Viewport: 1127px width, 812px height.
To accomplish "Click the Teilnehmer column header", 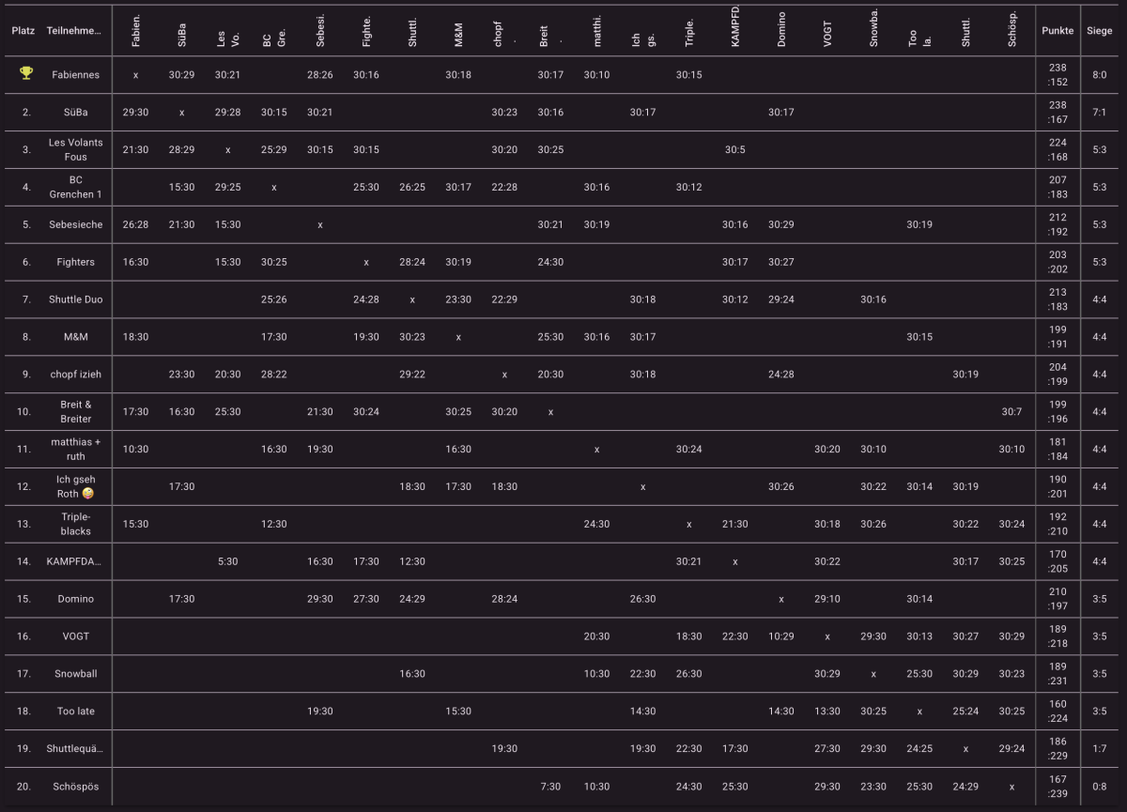I will pyautogui.click(x=75, y=31).
